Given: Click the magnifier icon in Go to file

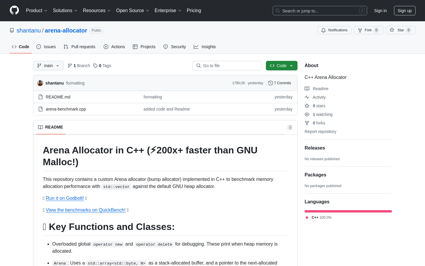Looking at the screenshot, I should (x=199, y=66).
